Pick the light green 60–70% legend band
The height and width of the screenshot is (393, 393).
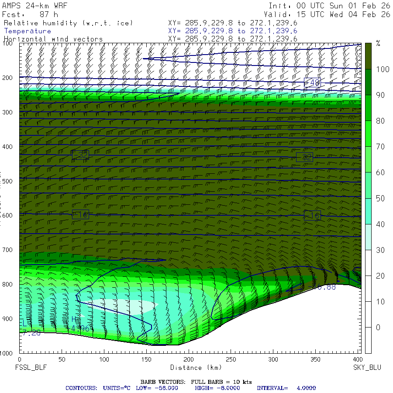[368, 159]
